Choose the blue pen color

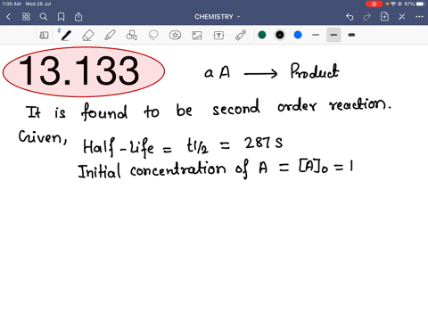tap(298, 35)
